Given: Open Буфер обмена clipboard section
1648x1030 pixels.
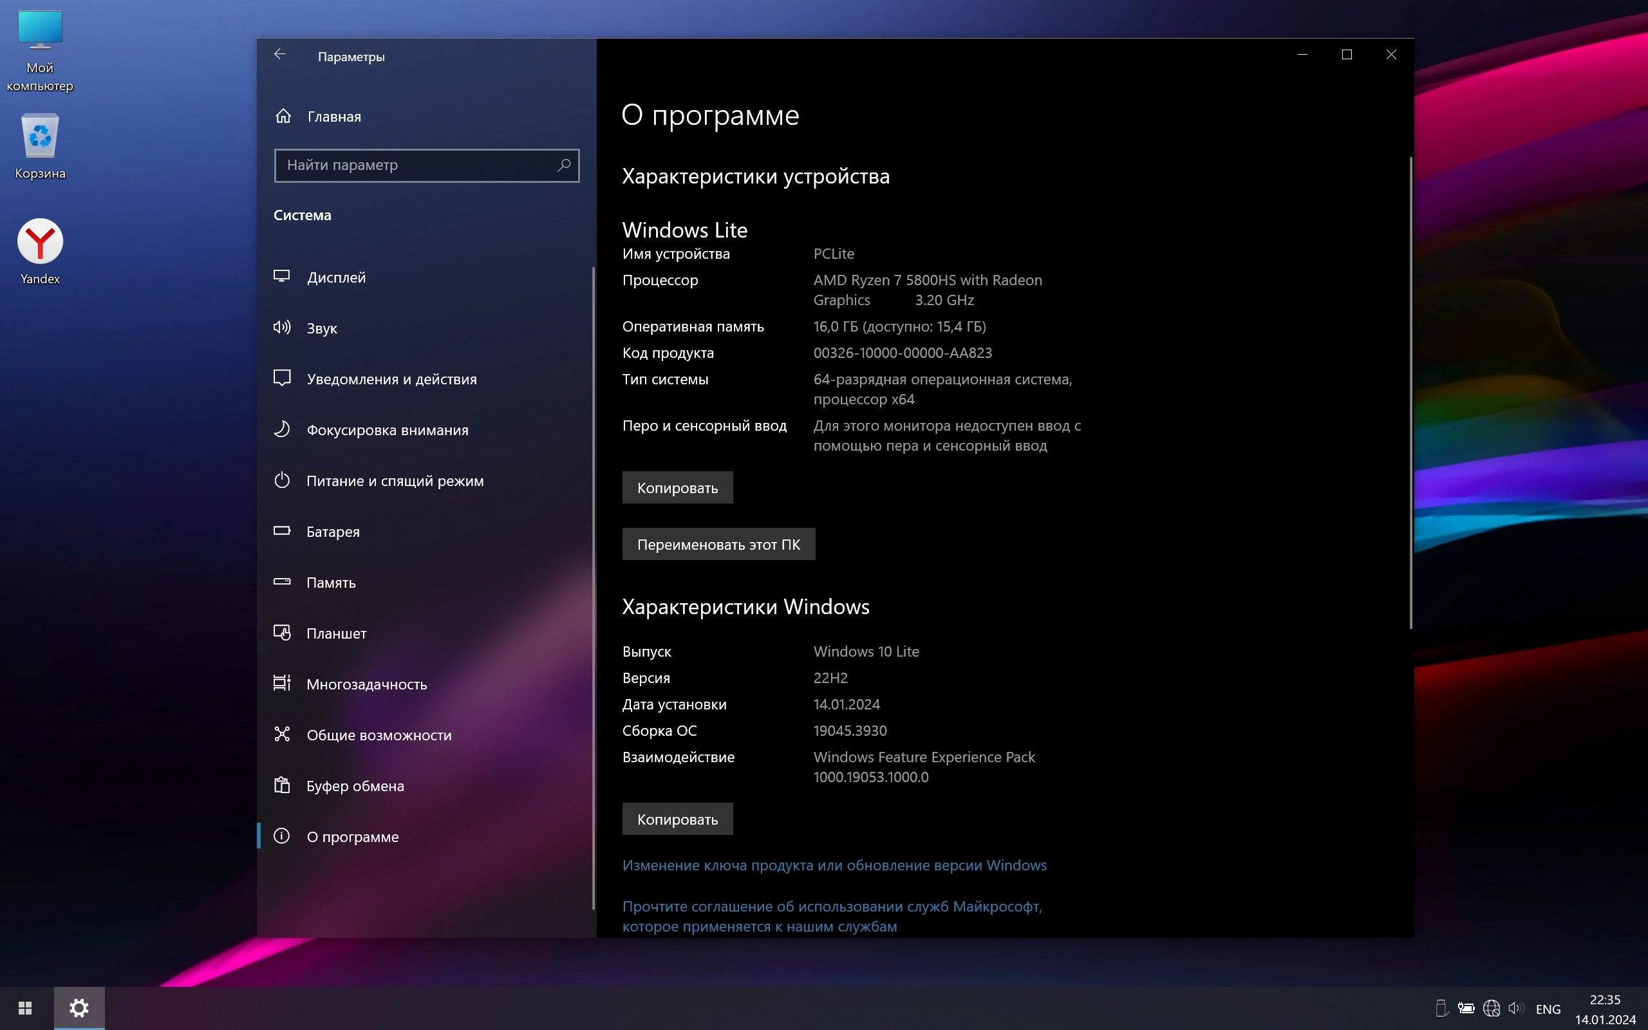Looking at the screenshot, I should 355,785.
